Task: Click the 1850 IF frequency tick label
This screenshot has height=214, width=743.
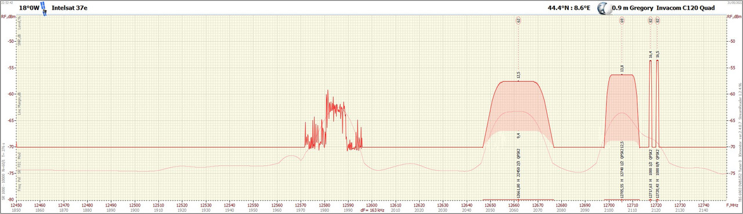Action: click(x=16, y=210)
